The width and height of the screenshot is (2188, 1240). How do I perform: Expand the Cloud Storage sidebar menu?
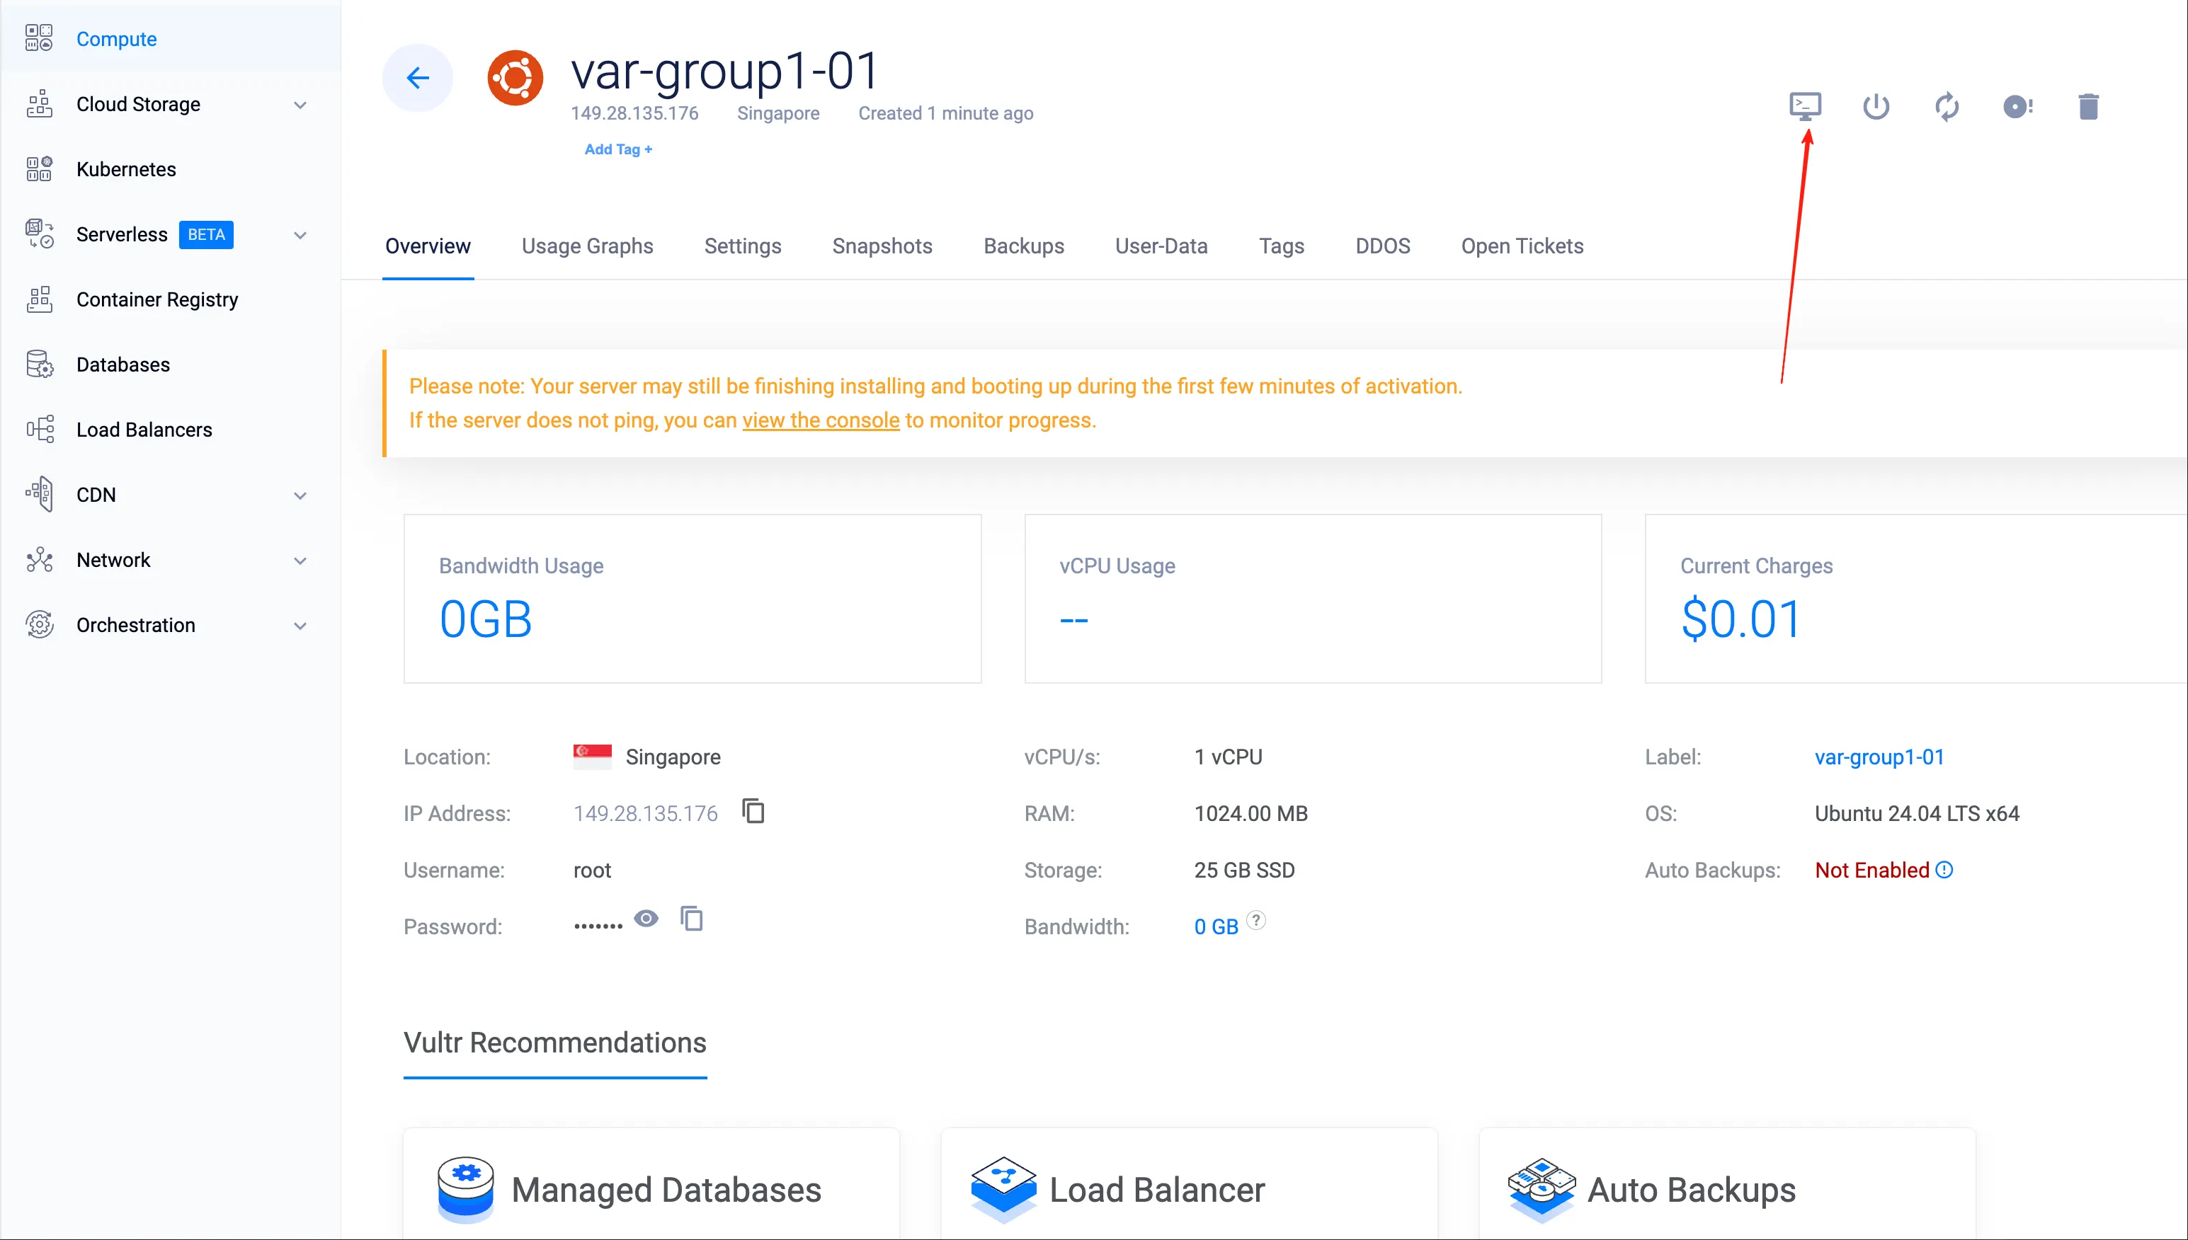[x=300, y=105]
